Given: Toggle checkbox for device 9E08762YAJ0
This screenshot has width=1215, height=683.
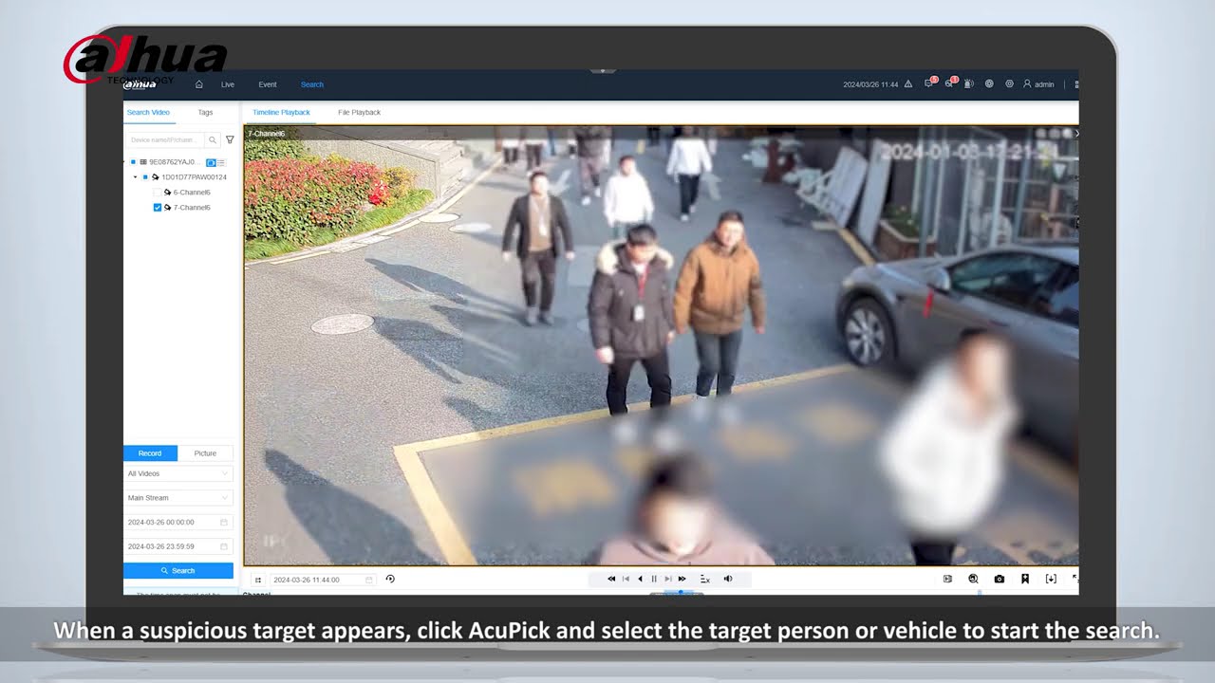Looking at the screenshot, I should [x=133, y=162].
